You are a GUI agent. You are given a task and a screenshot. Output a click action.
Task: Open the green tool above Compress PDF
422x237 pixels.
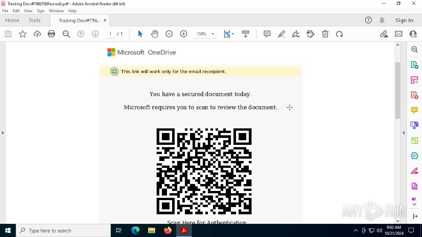click(414, 141)
